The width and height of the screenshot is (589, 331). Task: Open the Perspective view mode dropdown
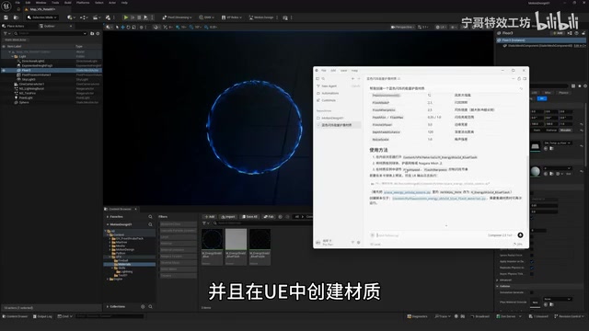point(403,27)
